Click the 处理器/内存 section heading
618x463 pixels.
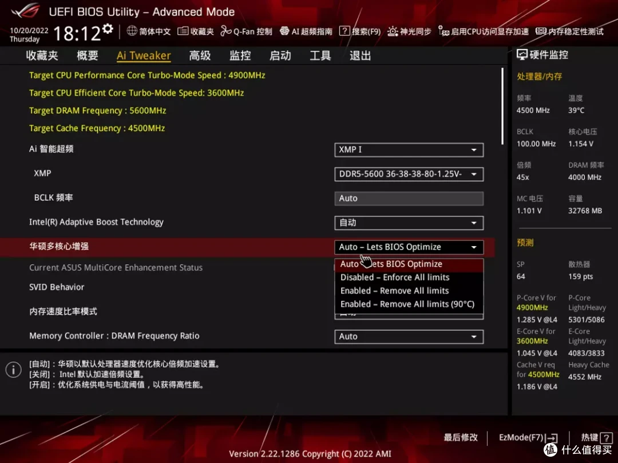click(x=539, y=77)
